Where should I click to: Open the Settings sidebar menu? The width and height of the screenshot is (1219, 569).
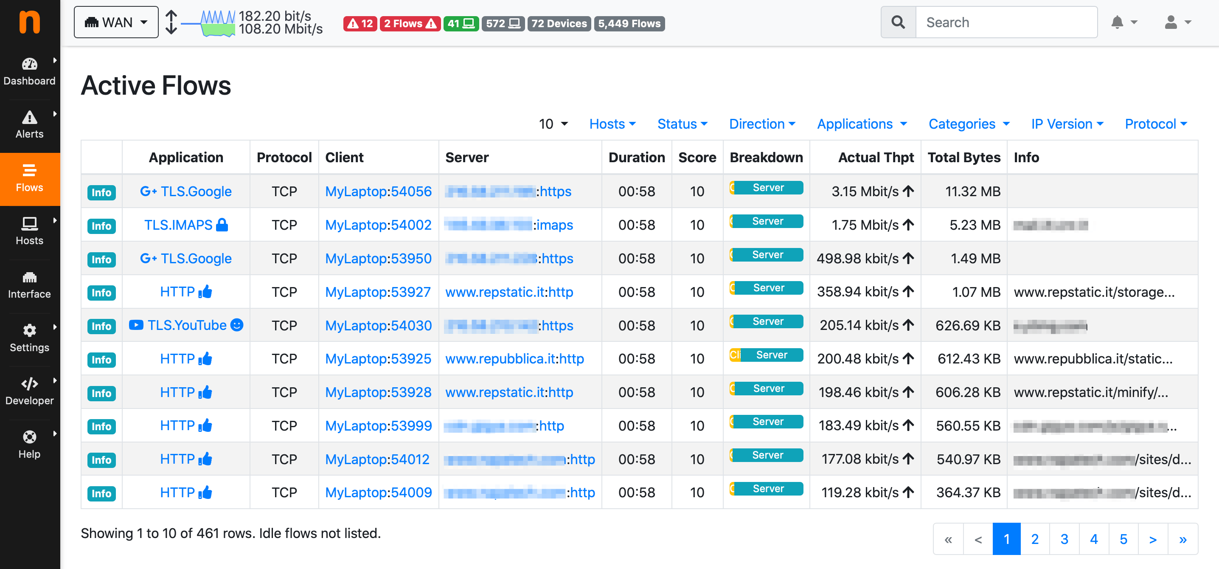(x=29, y=338)
